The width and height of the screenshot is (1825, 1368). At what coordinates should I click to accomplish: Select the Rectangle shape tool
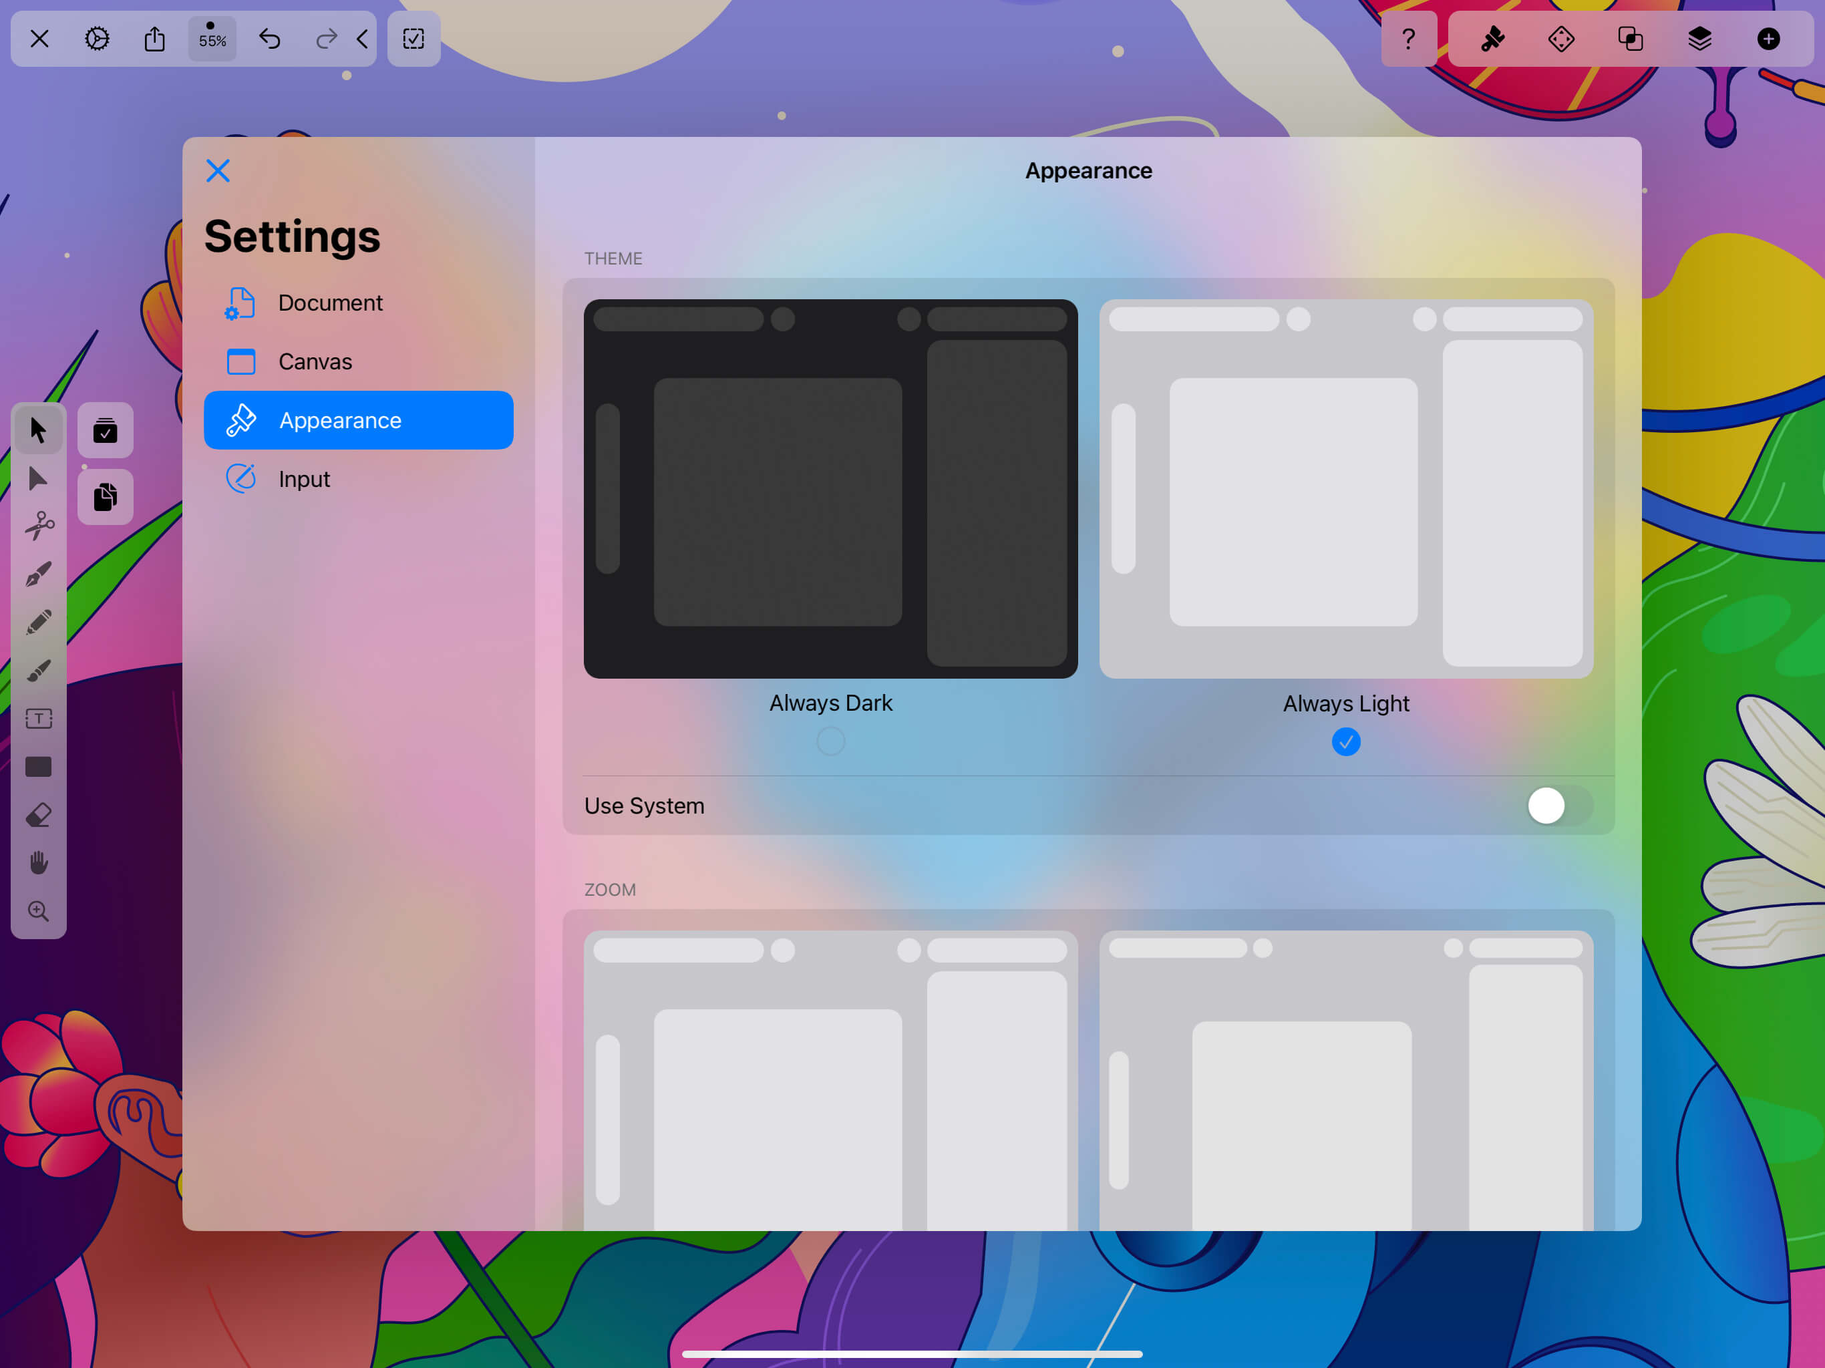click(x=38, y=767)
